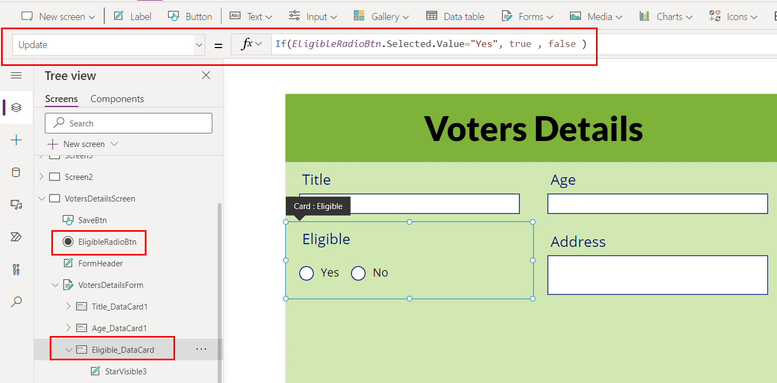
Task: Open the Tree view panel icon
Action: [16, 107]
